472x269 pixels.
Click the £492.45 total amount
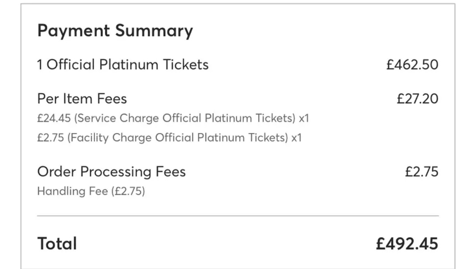pyautogui.click(x=407, y=244)
